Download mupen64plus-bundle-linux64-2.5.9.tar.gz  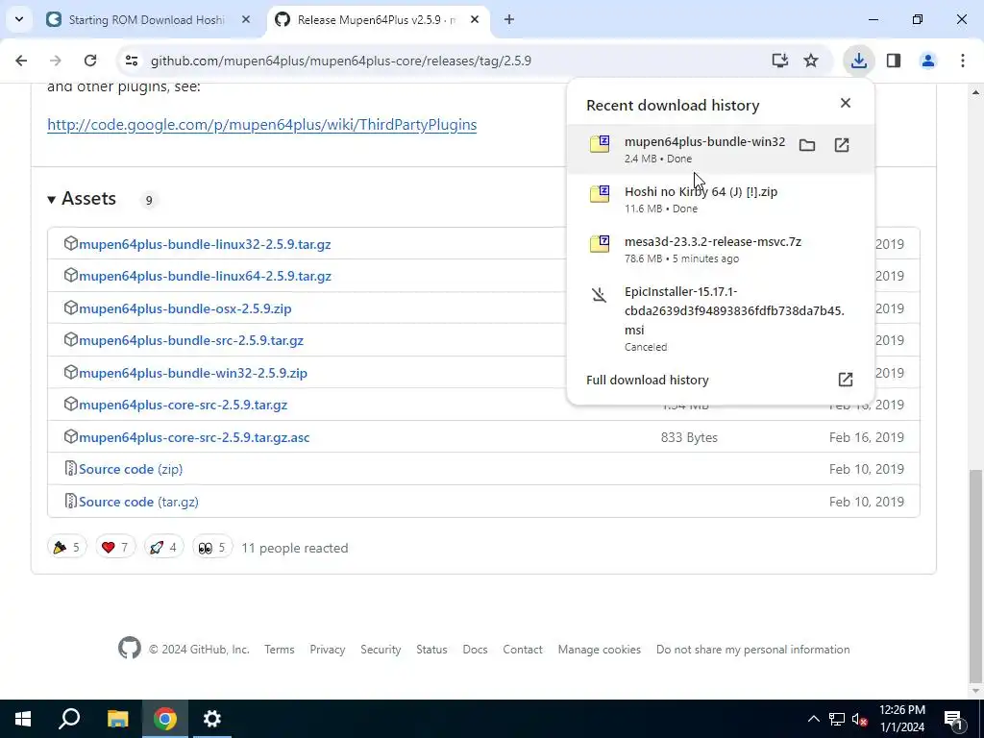[x=205, y=276]
